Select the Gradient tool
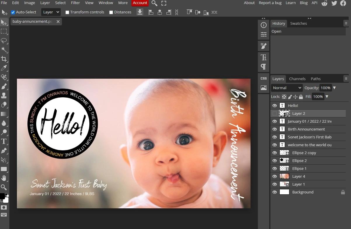The height and width of the screenshot is (229, 351). [x=4, y=114]
